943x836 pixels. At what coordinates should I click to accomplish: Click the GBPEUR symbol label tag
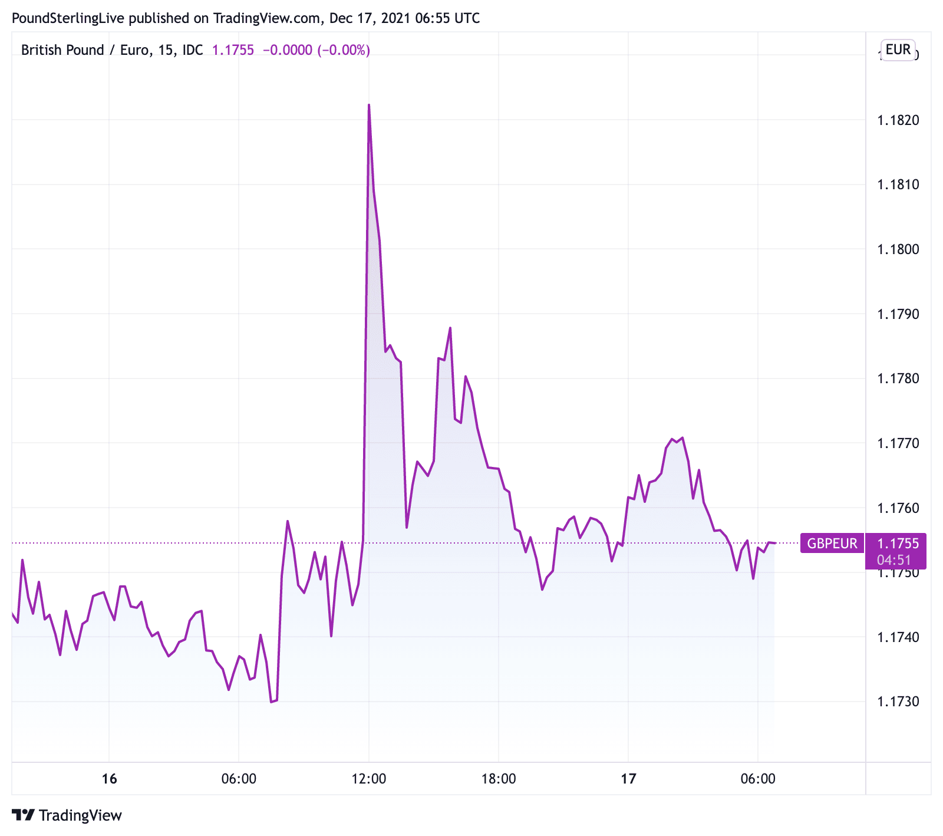[832, 543]
